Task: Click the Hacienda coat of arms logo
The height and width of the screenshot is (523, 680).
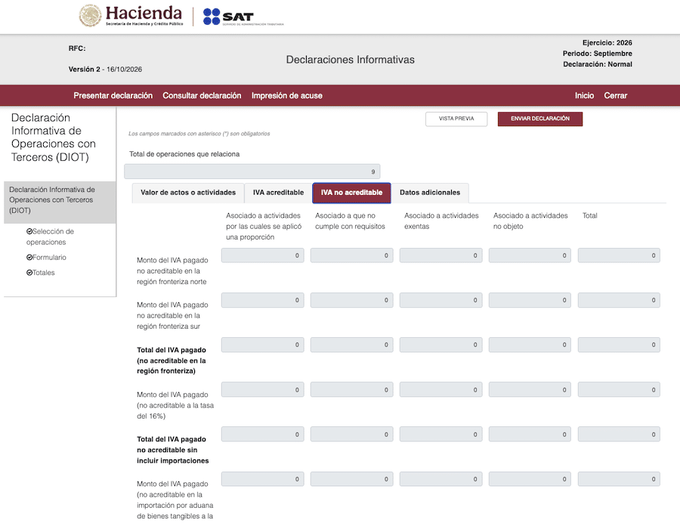Action: click(90, 16)
